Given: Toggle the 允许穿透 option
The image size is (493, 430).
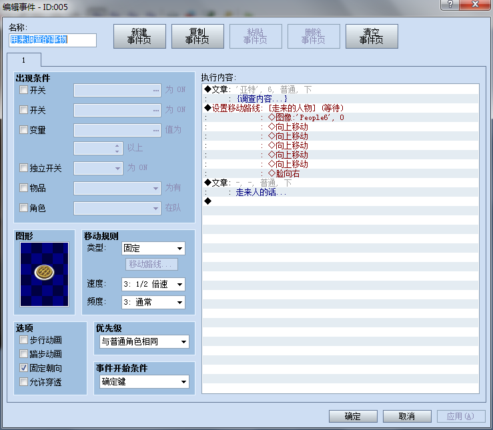Looking at the screenshot, I should click(23, 382).
